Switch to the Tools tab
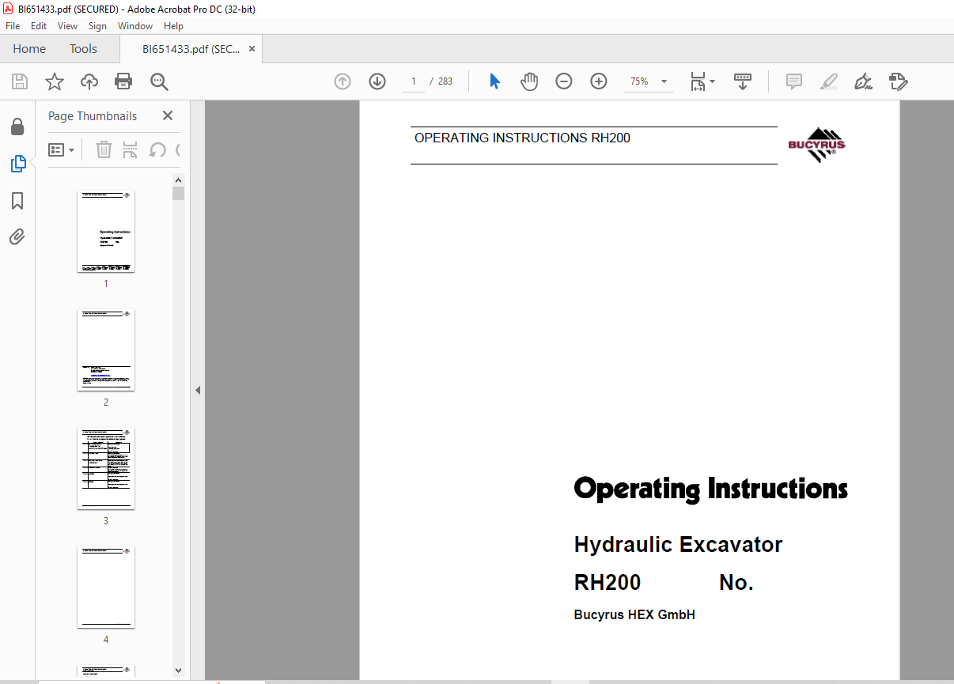 (83, 49)
